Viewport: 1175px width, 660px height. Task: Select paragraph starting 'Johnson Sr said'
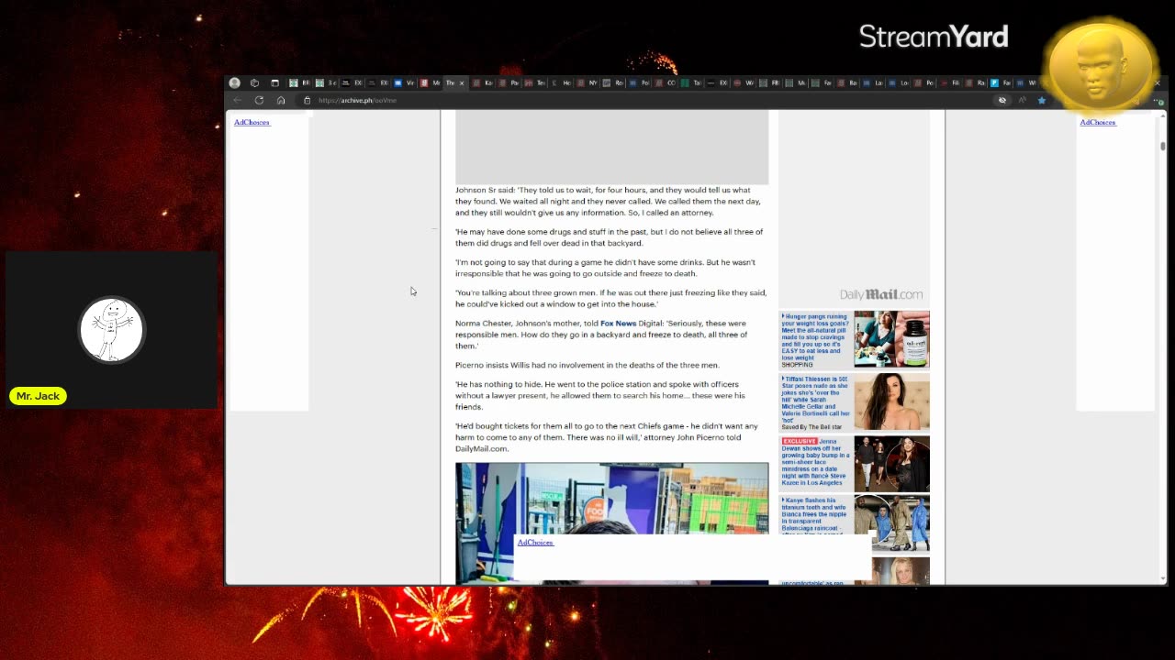608,202
